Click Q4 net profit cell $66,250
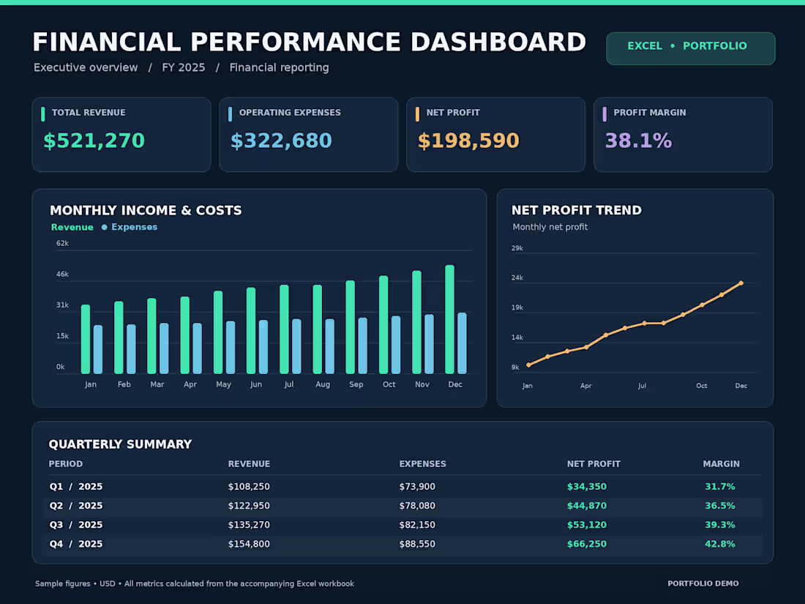This screenshot has width=805, height=604. pos(587,544)
